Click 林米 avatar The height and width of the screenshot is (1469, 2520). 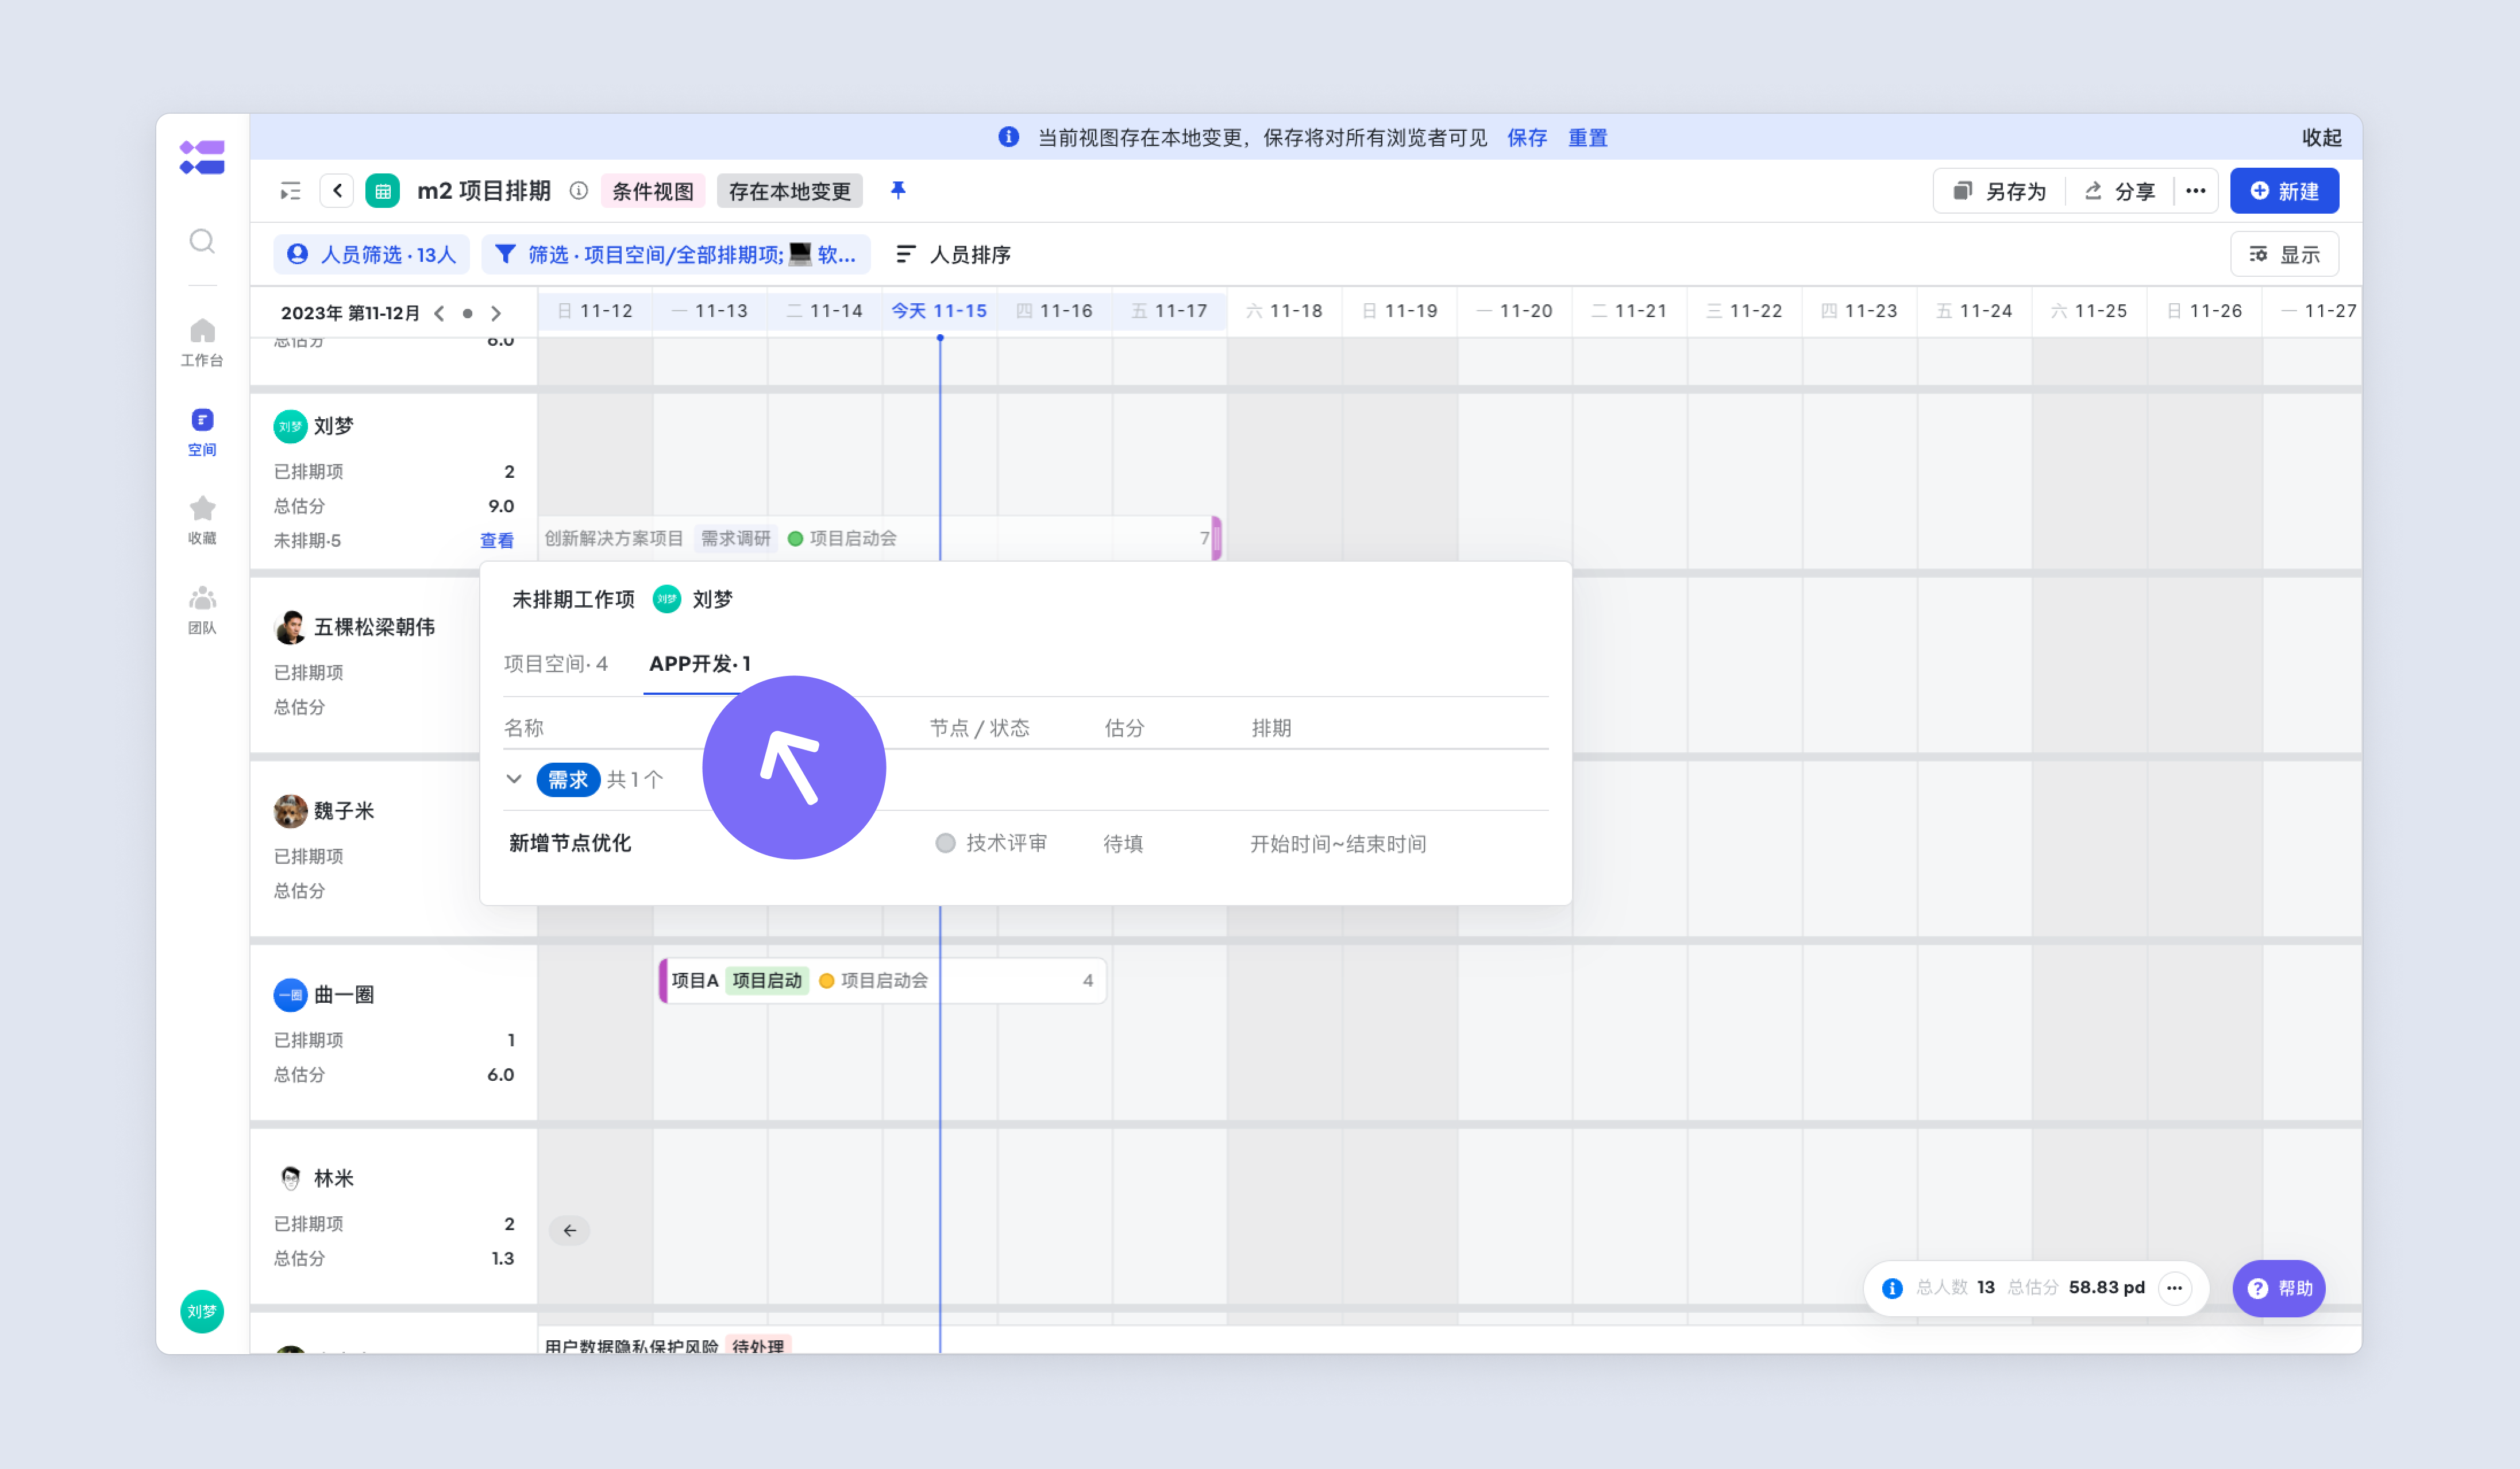[291, 1178]
